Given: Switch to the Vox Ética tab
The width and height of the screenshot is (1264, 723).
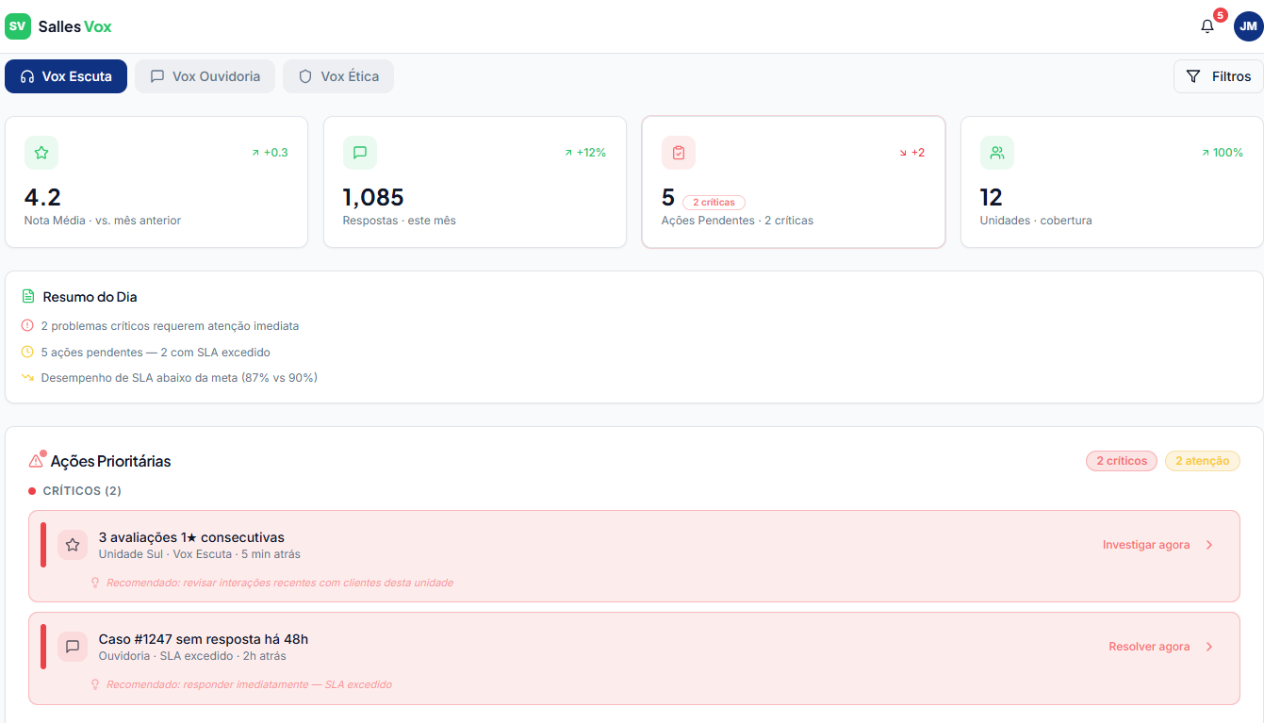Looking at the screenshot, I should [x=338, y=76].
